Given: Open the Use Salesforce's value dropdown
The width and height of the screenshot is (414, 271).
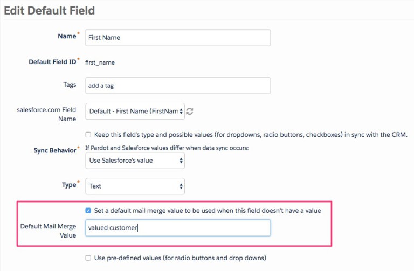Looking at the screenshot, I should [x=135, y=161].
